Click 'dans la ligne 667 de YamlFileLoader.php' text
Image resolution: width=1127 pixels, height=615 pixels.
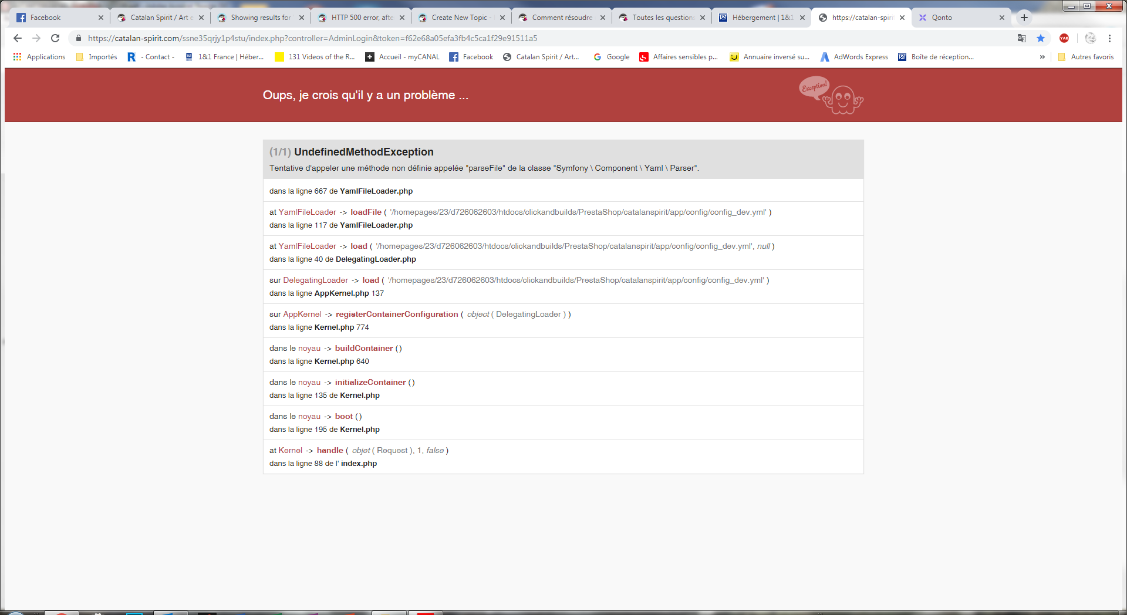coord(341,191)
